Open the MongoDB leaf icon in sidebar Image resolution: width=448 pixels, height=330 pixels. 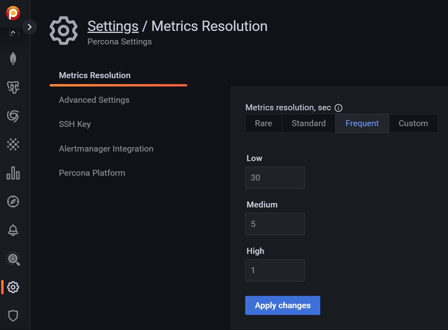pos(13,59)
